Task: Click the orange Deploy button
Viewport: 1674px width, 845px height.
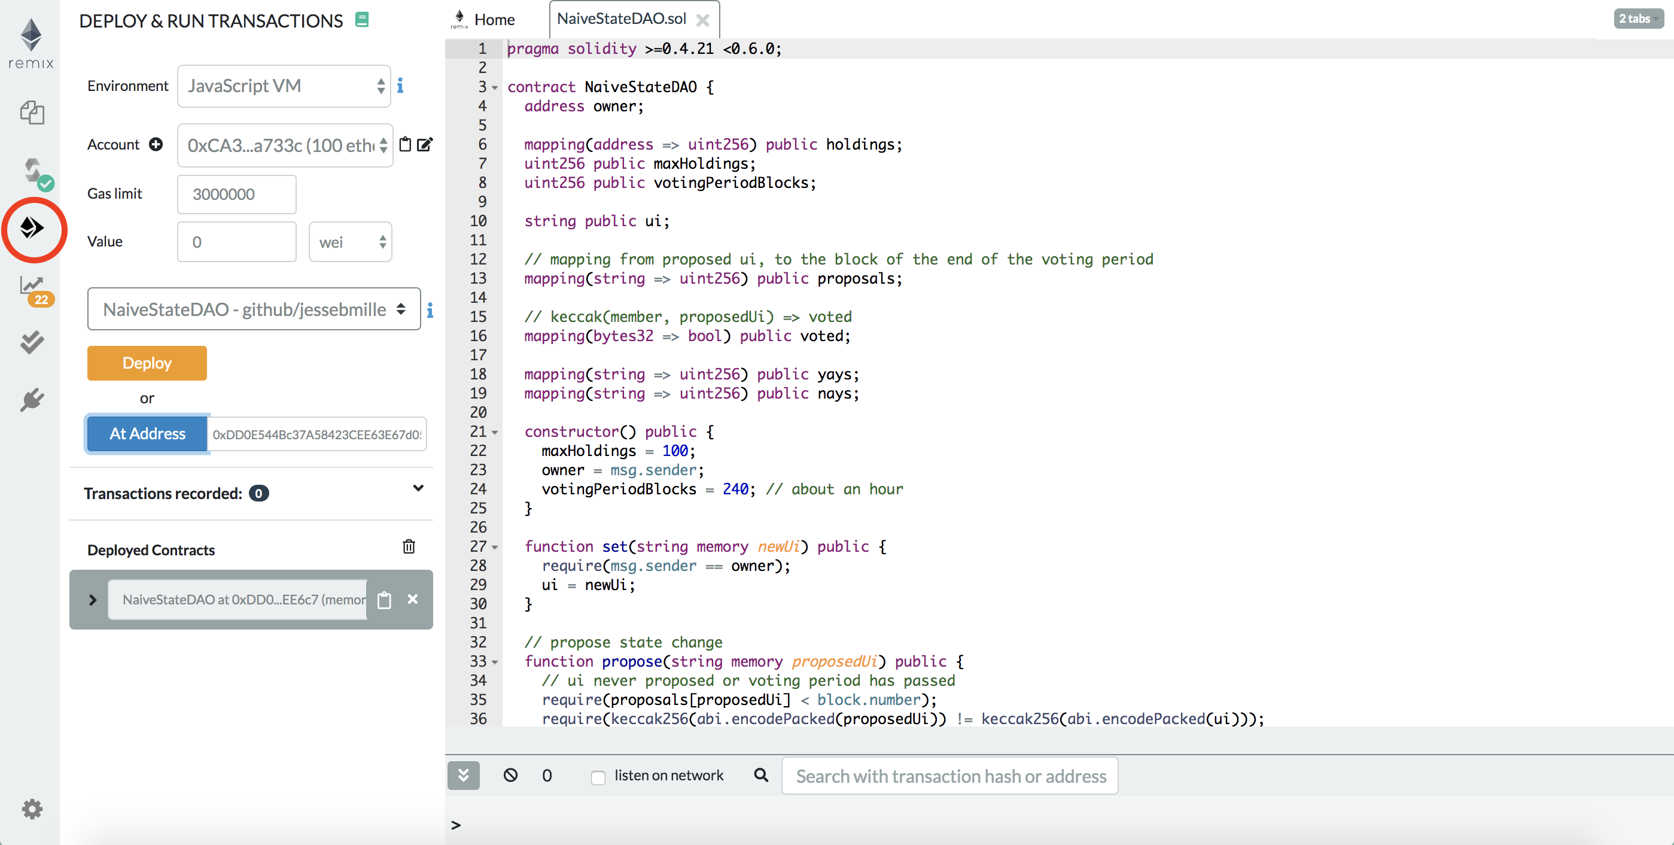Action: [x=147, y=363]
